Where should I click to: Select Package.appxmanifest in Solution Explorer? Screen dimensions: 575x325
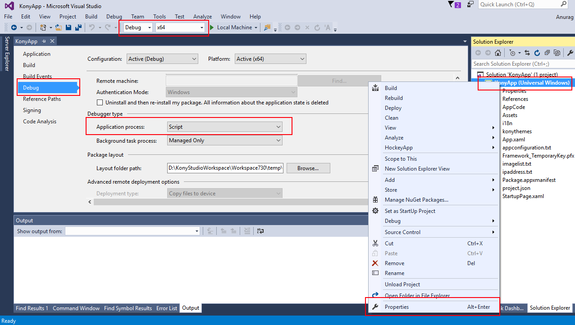(529, 180)
